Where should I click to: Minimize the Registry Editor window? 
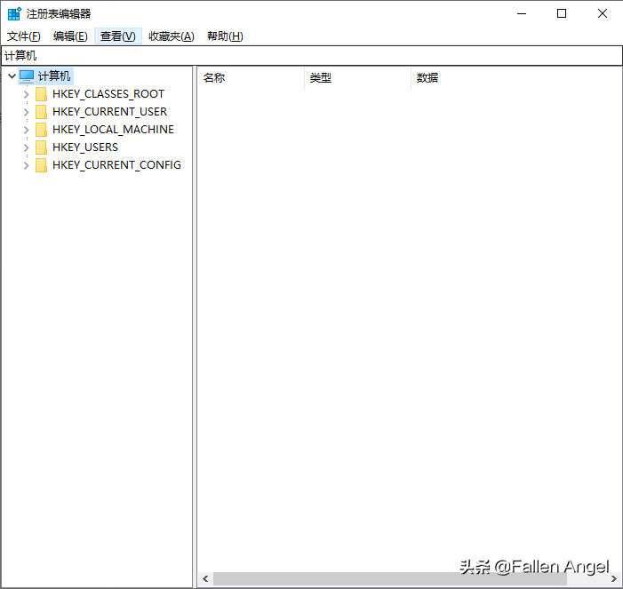(522, 14)
